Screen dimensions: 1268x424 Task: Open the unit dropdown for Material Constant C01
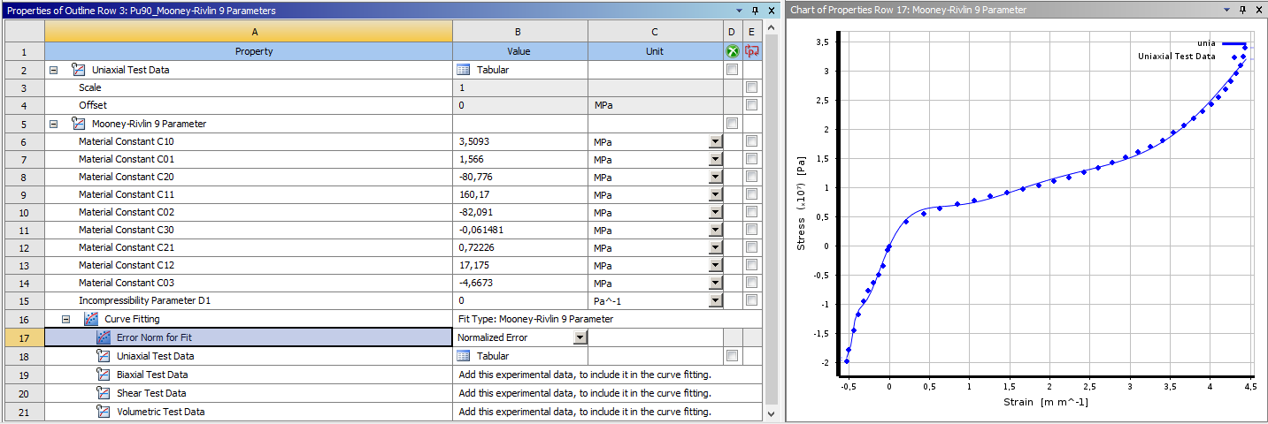click(x=715, y=159)
